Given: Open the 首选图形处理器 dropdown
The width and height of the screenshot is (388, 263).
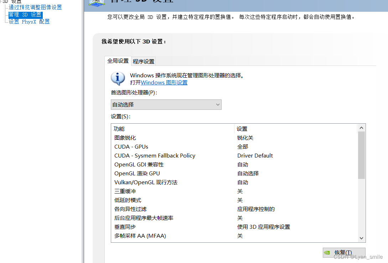Looking at the screenshot, I should tap(166, 105).
